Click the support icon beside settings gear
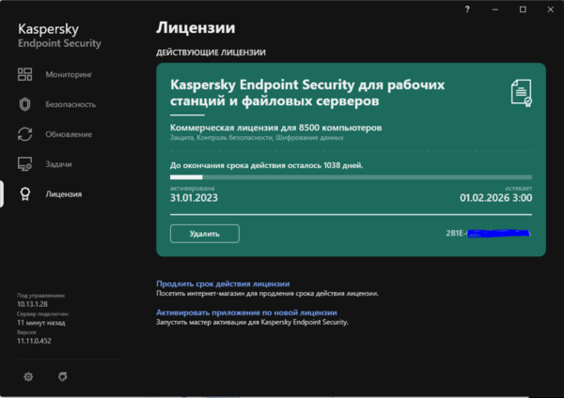The height and width of the screenshot is (398, 564). click(x=62, y=376)
